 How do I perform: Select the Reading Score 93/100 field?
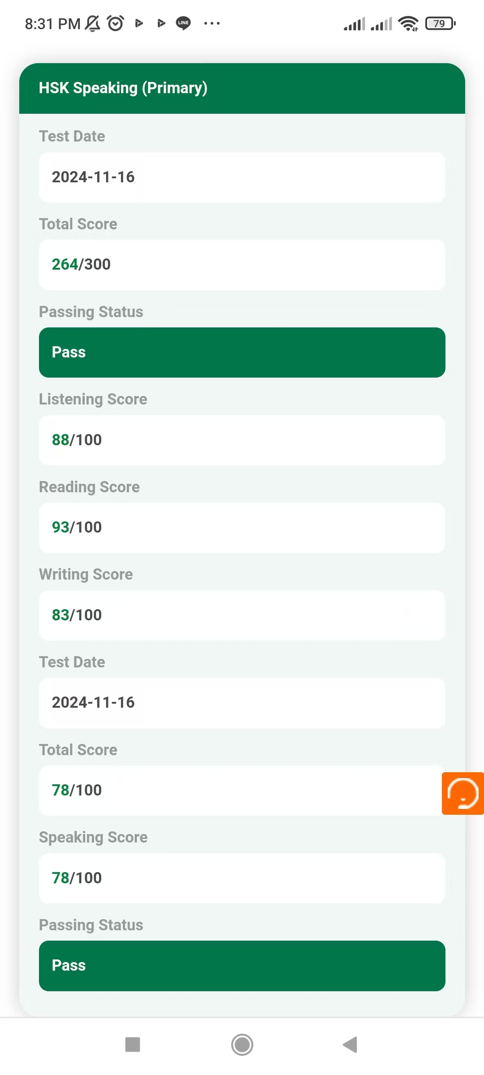242,528
